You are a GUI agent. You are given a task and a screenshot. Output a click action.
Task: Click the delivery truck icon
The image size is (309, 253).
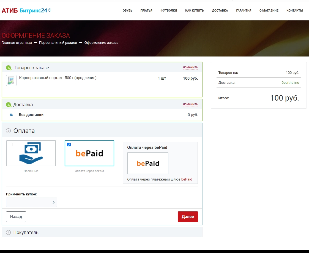(x=11, y=115)
